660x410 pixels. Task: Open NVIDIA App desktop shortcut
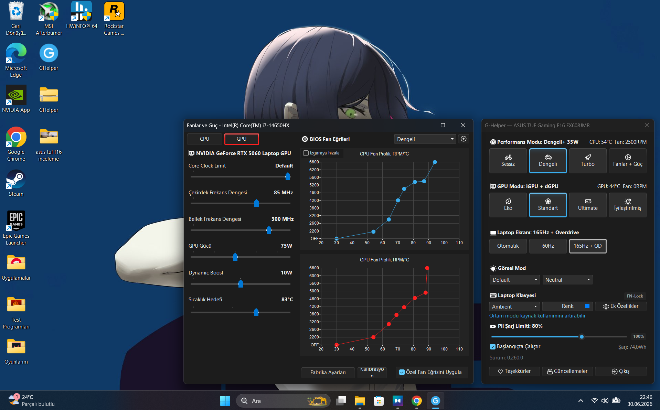pos(16,99)
